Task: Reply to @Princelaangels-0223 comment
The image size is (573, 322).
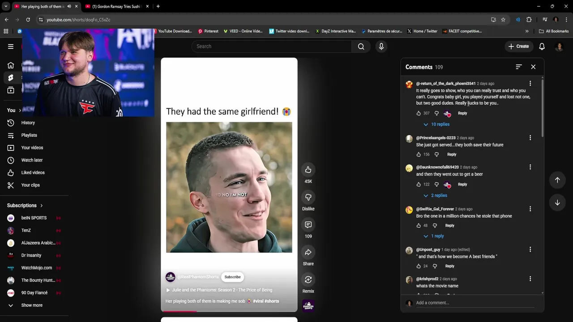Action: (452, 155)
